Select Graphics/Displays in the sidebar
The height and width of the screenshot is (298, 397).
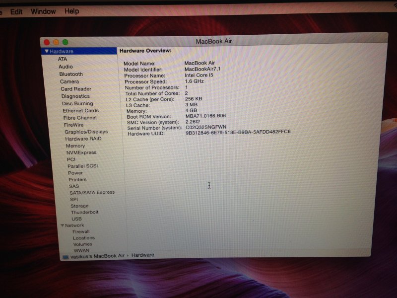click(86, 132)
